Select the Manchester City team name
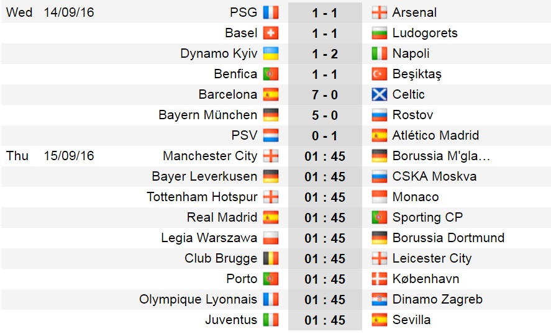 210,156
